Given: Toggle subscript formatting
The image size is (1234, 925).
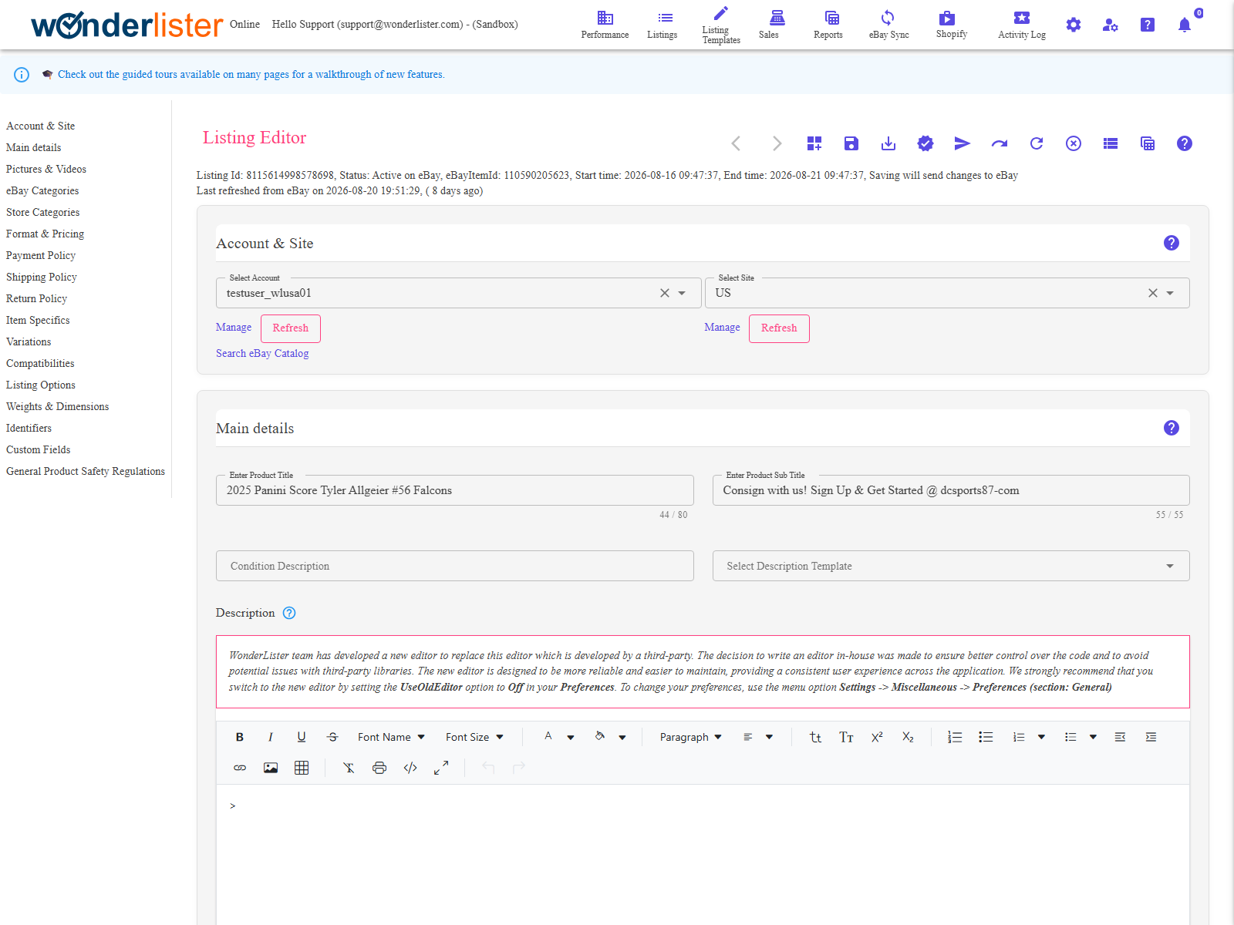Looking at the screenshot, I should coord(908,737).
